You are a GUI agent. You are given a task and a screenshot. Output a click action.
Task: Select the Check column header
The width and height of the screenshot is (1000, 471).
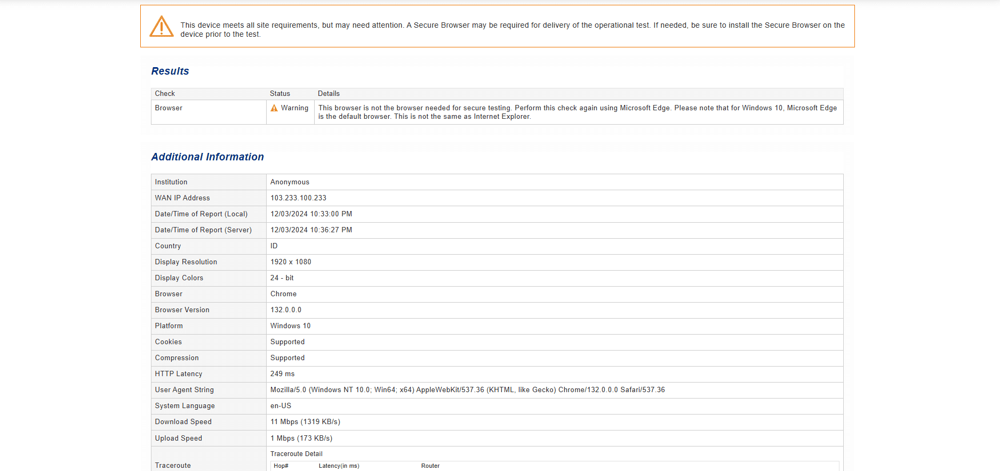(x=165, y=94)
